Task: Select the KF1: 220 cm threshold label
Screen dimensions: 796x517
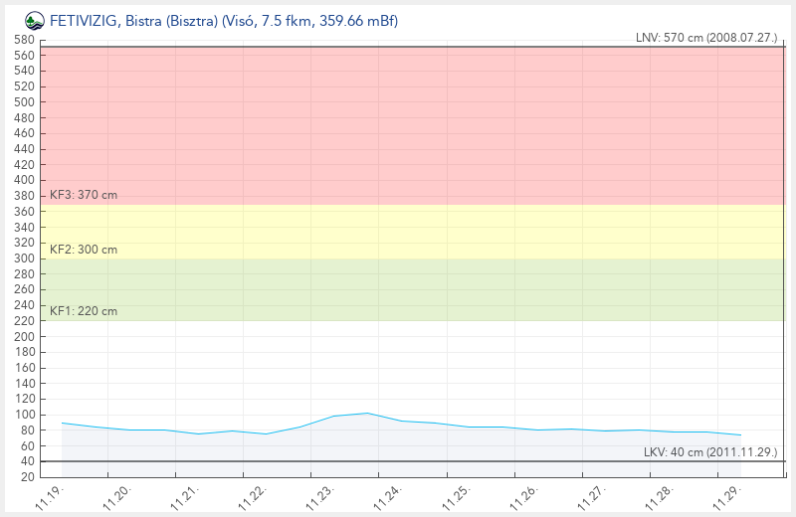Action: (84, 311)
